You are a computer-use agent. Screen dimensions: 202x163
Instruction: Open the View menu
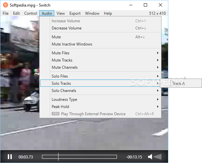pos(60,13)
